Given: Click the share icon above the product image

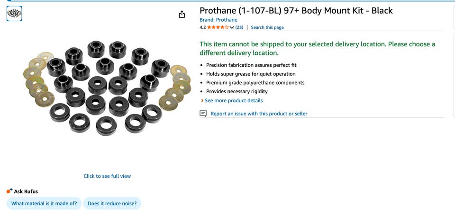Looking at the screenshot, I should pyautogui.click(x=182, y=15).
